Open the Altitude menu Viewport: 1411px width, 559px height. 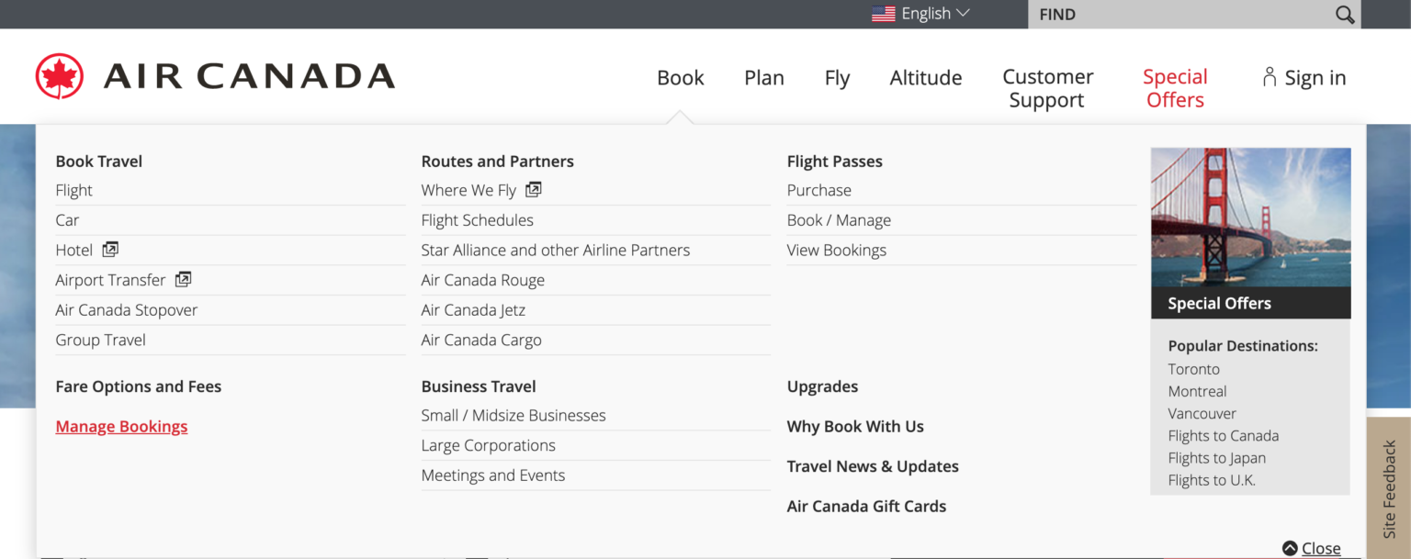925,78
